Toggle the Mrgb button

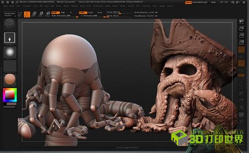pyautogui.click(x=56, y=12)
